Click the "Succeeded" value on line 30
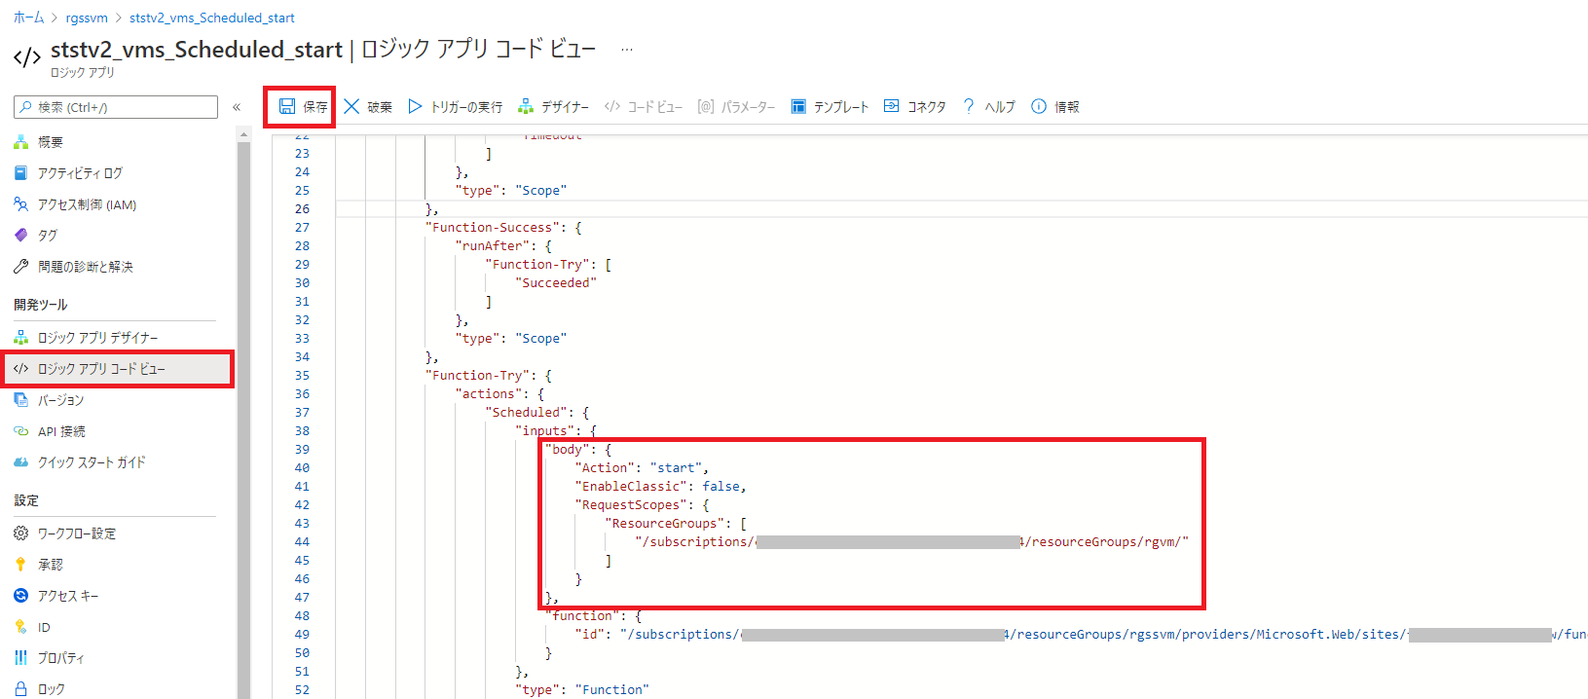This screenshot has width=1588, height=699. [556, 283]
